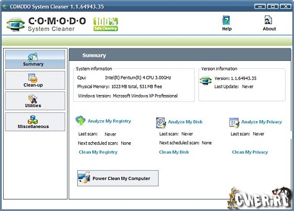Switch to the Utilities tab label
This screenshot has height=211, width=294.
(x=33, y=105)
